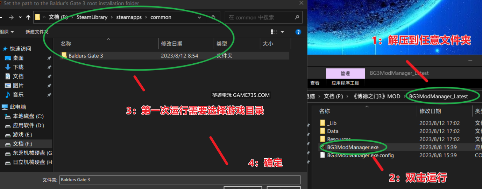Go up one folder level using up arrow

(28, 17)
